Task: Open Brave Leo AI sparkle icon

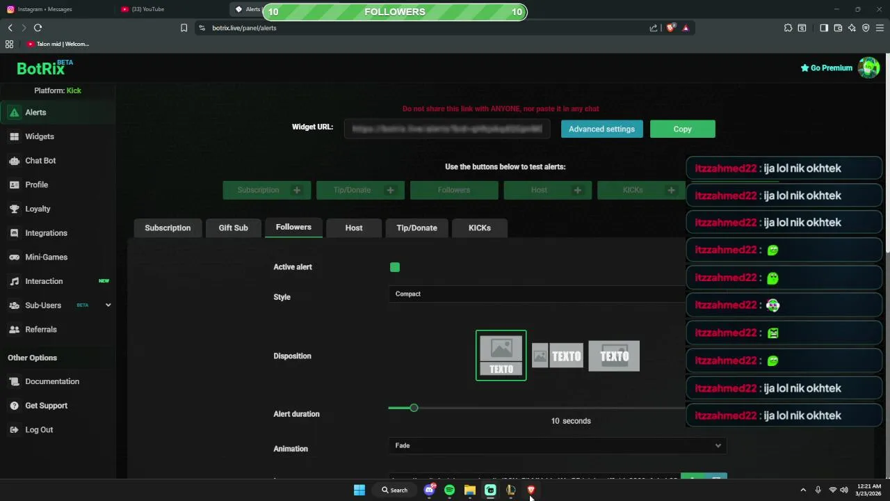Action: tap(852, 28)
